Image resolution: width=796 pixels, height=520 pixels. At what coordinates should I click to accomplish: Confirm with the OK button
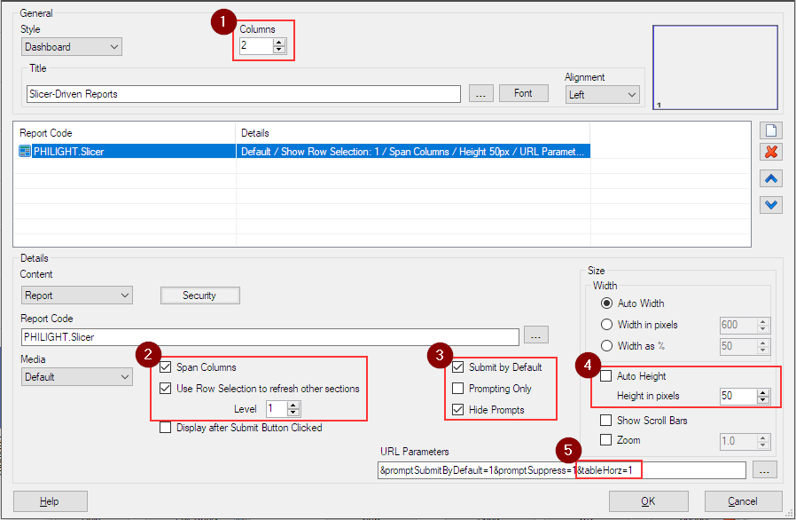click(x=648, y=501)
